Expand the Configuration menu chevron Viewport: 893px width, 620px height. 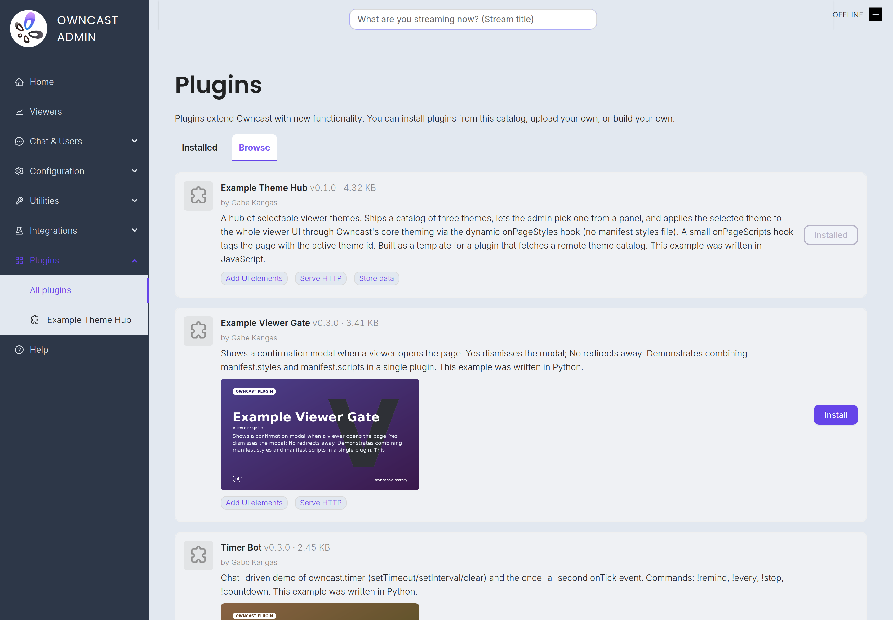coord(135,171)
